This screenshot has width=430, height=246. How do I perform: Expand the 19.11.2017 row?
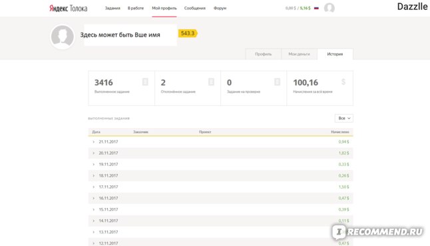click(93, 165)
